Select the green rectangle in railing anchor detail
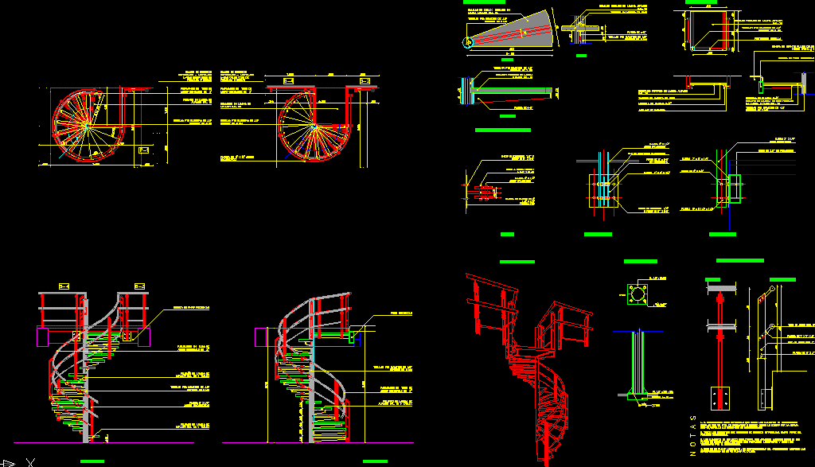The width and height of the screenshot is (815, 467). pyautogui.click(x=735, y=189)
